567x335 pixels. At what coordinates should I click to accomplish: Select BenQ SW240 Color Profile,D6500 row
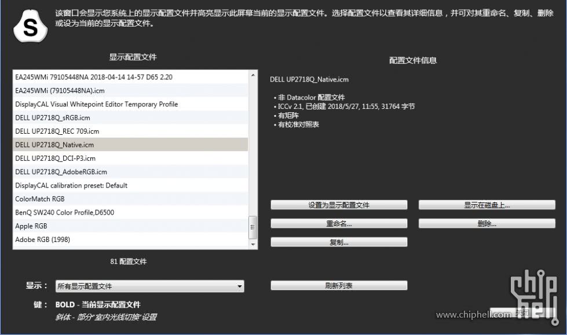pyautogui.click(x=130, y=212)
